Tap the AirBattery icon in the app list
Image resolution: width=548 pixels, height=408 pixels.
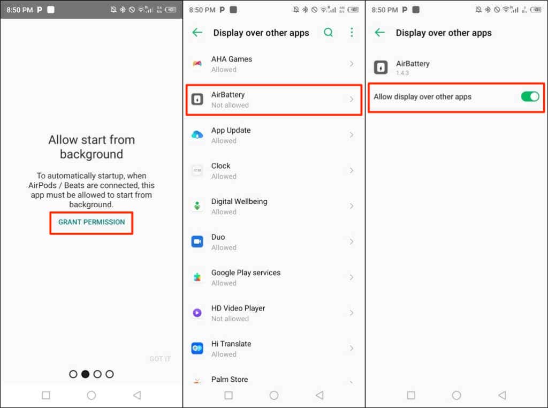pyautogui.click(x=197, y=99)
